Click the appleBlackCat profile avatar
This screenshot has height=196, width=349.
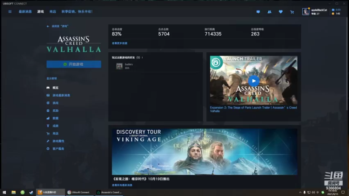(306, 12)
